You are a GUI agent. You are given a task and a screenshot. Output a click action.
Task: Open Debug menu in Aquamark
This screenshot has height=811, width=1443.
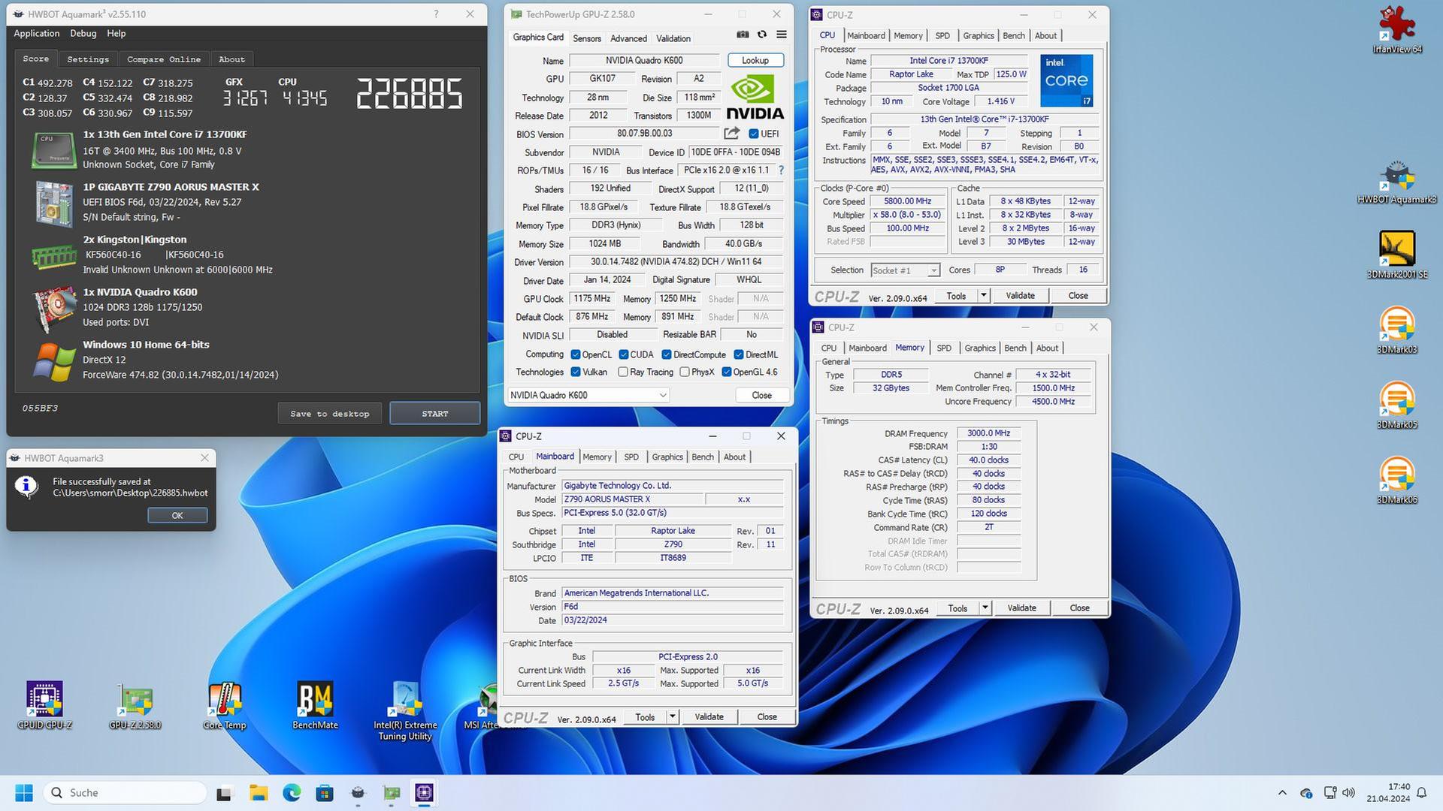coord(83,33)
